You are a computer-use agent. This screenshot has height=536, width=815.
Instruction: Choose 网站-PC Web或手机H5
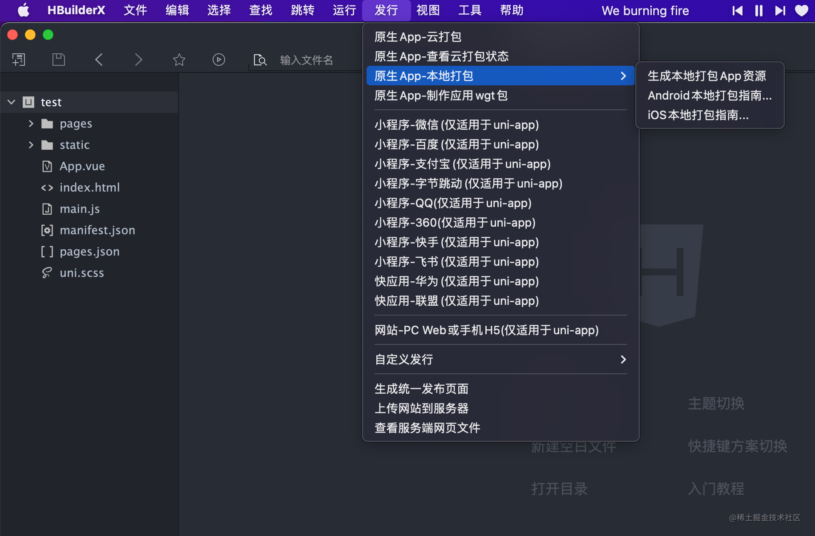[500, 330]
